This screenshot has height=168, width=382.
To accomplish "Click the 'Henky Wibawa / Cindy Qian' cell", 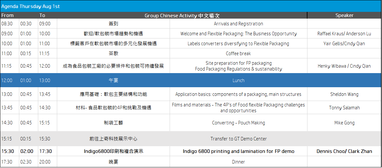I will click(344, 66).
